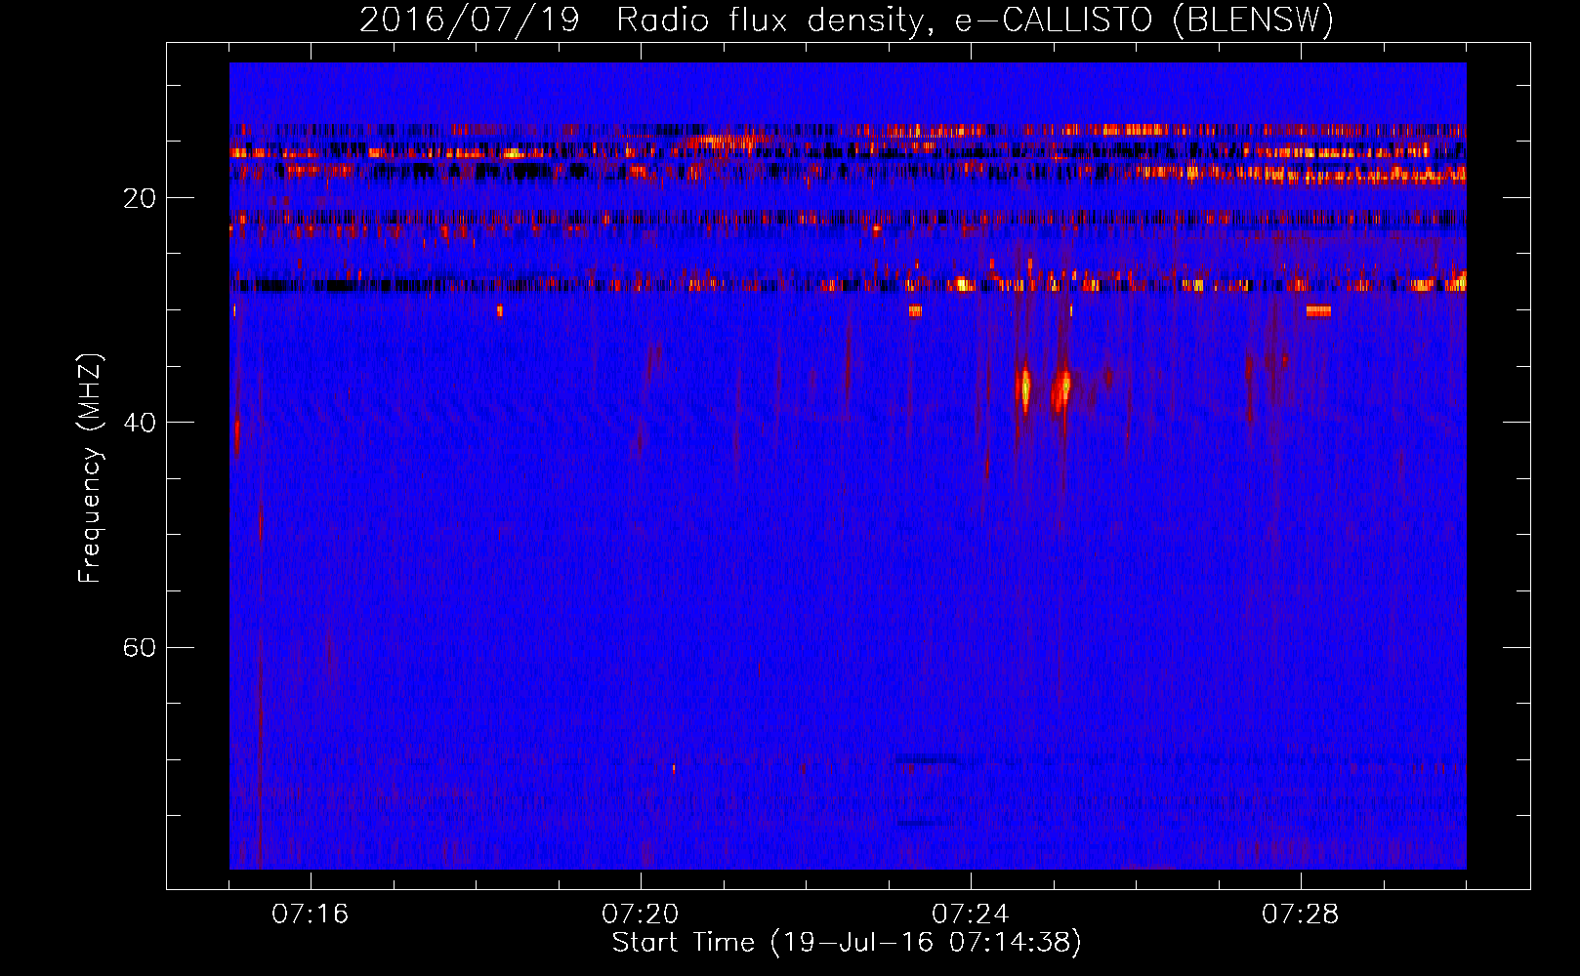Click the 60 frequency tick label

tap(139, 648)
